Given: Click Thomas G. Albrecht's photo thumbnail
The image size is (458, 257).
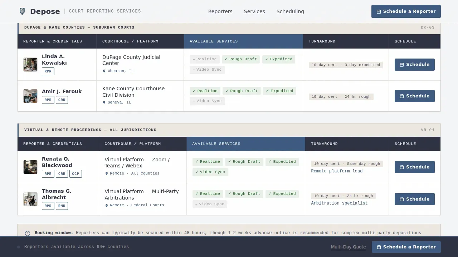Looking at the screenshot, I should click(30, 199).
